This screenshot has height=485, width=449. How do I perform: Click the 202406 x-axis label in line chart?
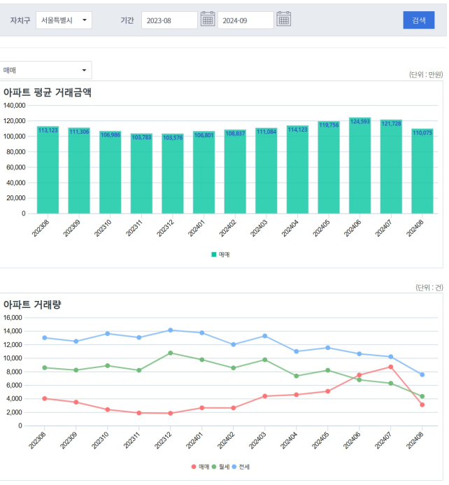point(352,440)
